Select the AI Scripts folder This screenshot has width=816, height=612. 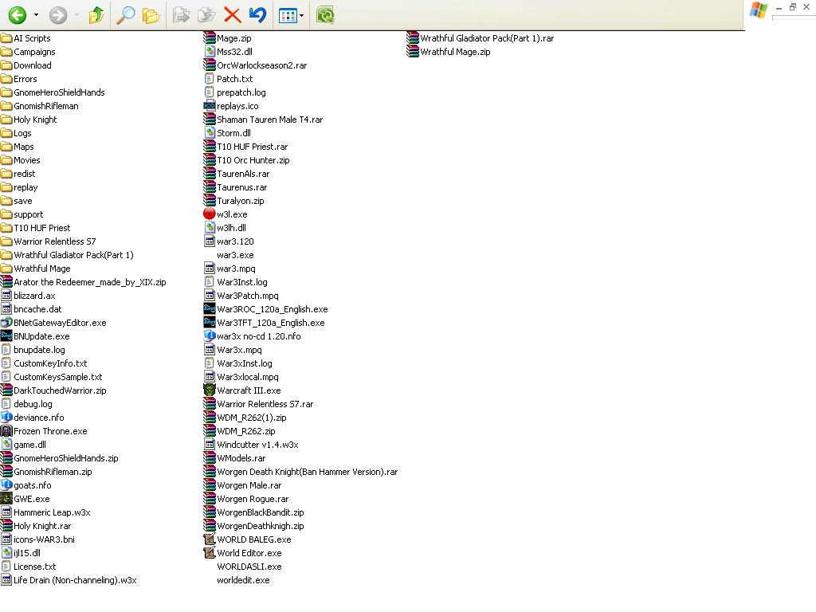[26, 38]
